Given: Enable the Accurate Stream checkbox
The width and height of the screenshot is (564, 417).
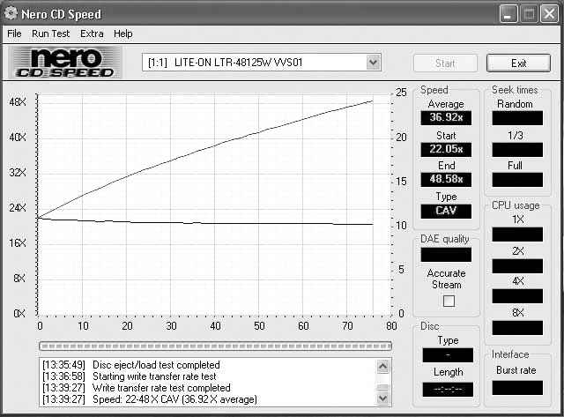Looking at the screenshot, I should click(x=449, y=302).
